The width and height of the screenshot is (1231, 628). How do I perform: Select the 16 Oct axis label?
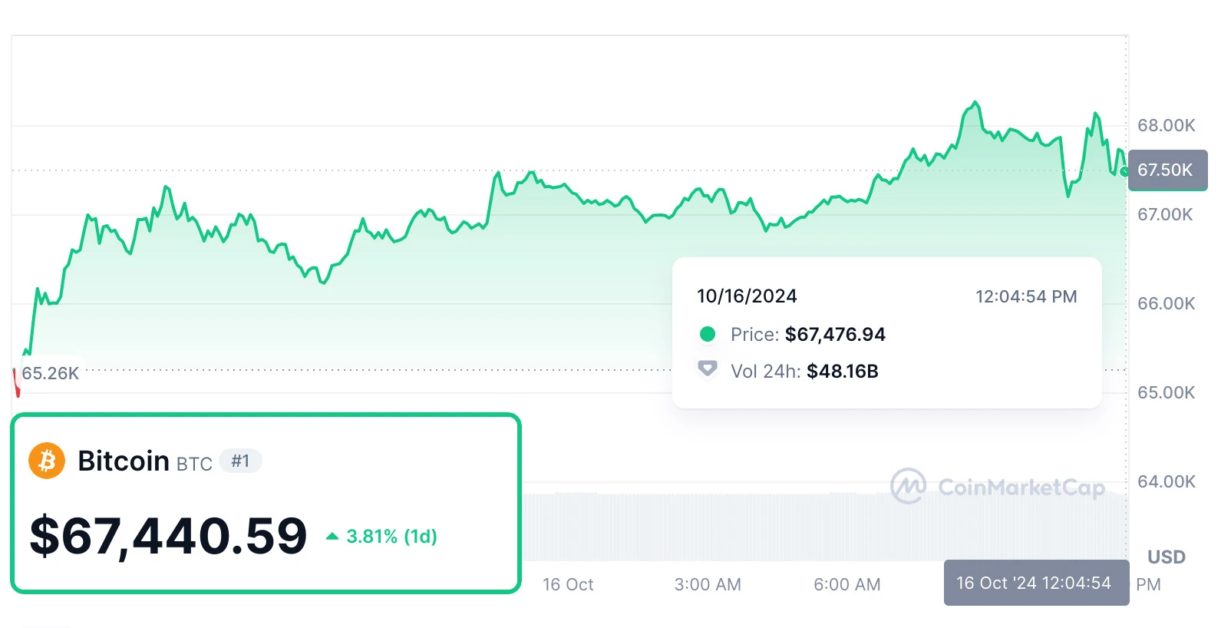[568, 584]
